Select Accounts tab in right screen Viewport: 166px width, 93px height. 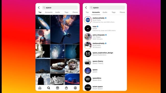coord(96,12)
